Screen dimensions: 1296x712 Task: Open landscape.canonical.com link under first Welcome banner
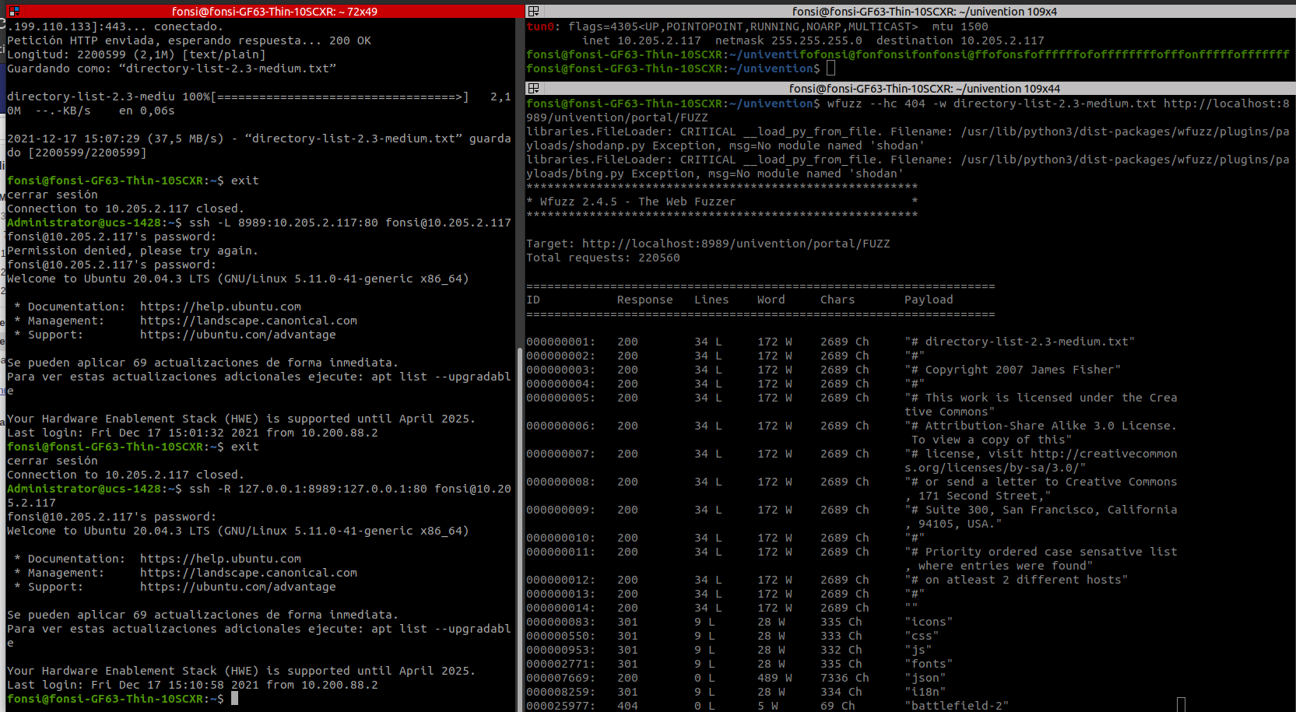pyautogui.click(x=248, y=321)
